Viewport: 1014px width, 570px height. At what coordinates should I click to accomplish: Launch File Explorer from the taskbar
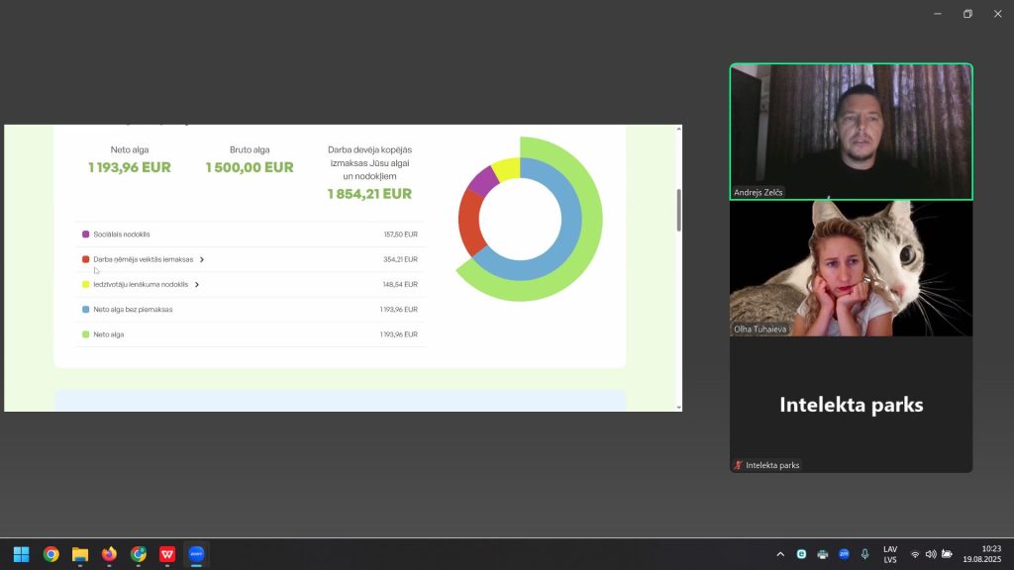coord(80,554)
